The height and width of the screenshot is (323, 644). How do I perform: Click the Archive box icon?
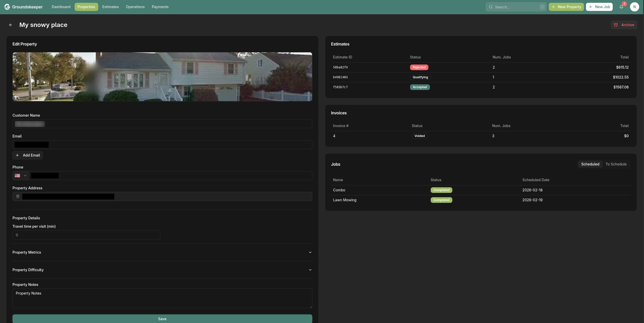616,25
